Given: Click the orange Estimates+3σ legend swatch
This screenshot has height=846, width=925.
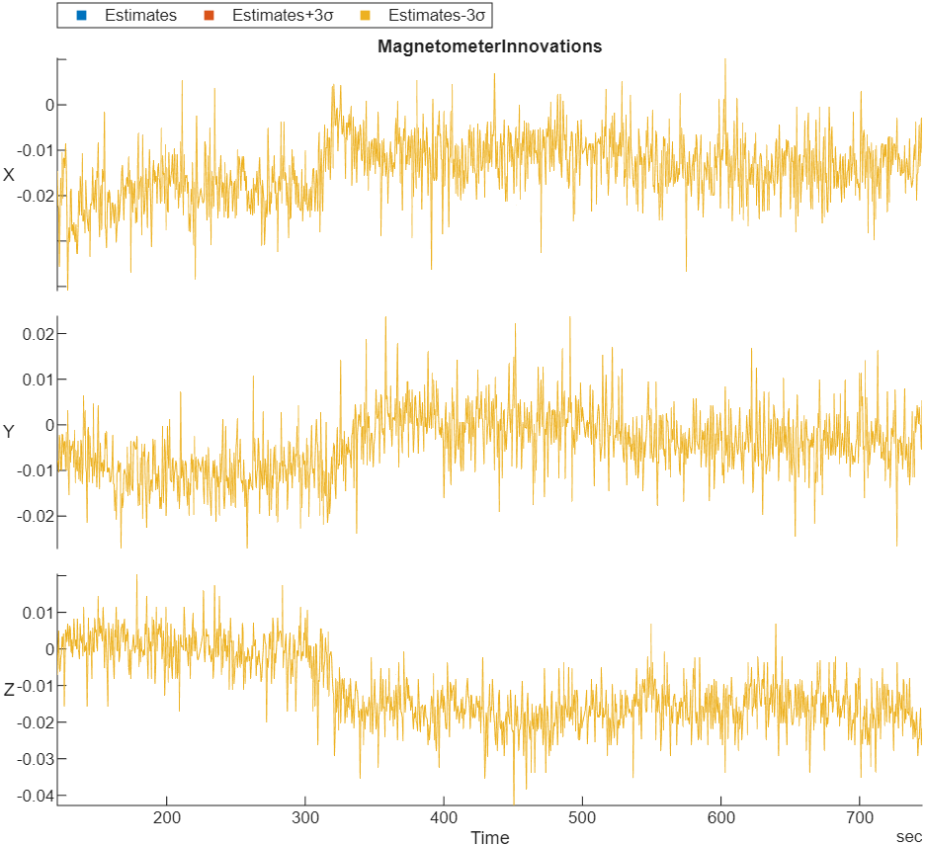Looking at the screenshot, I should tap(209, 16).
